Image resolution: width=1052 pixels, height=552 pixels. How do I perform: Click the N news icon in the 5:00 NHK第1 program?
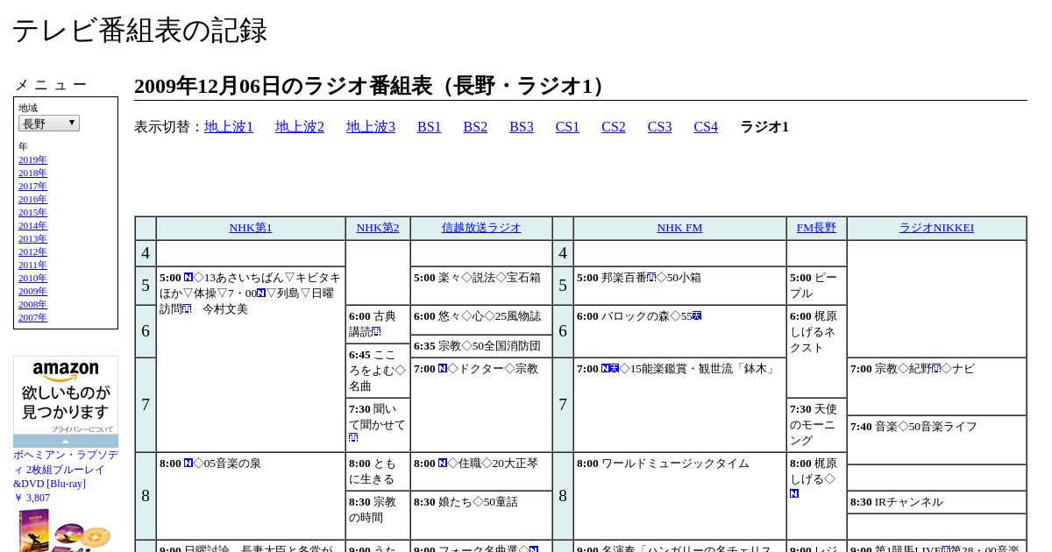tap(188, 278)
